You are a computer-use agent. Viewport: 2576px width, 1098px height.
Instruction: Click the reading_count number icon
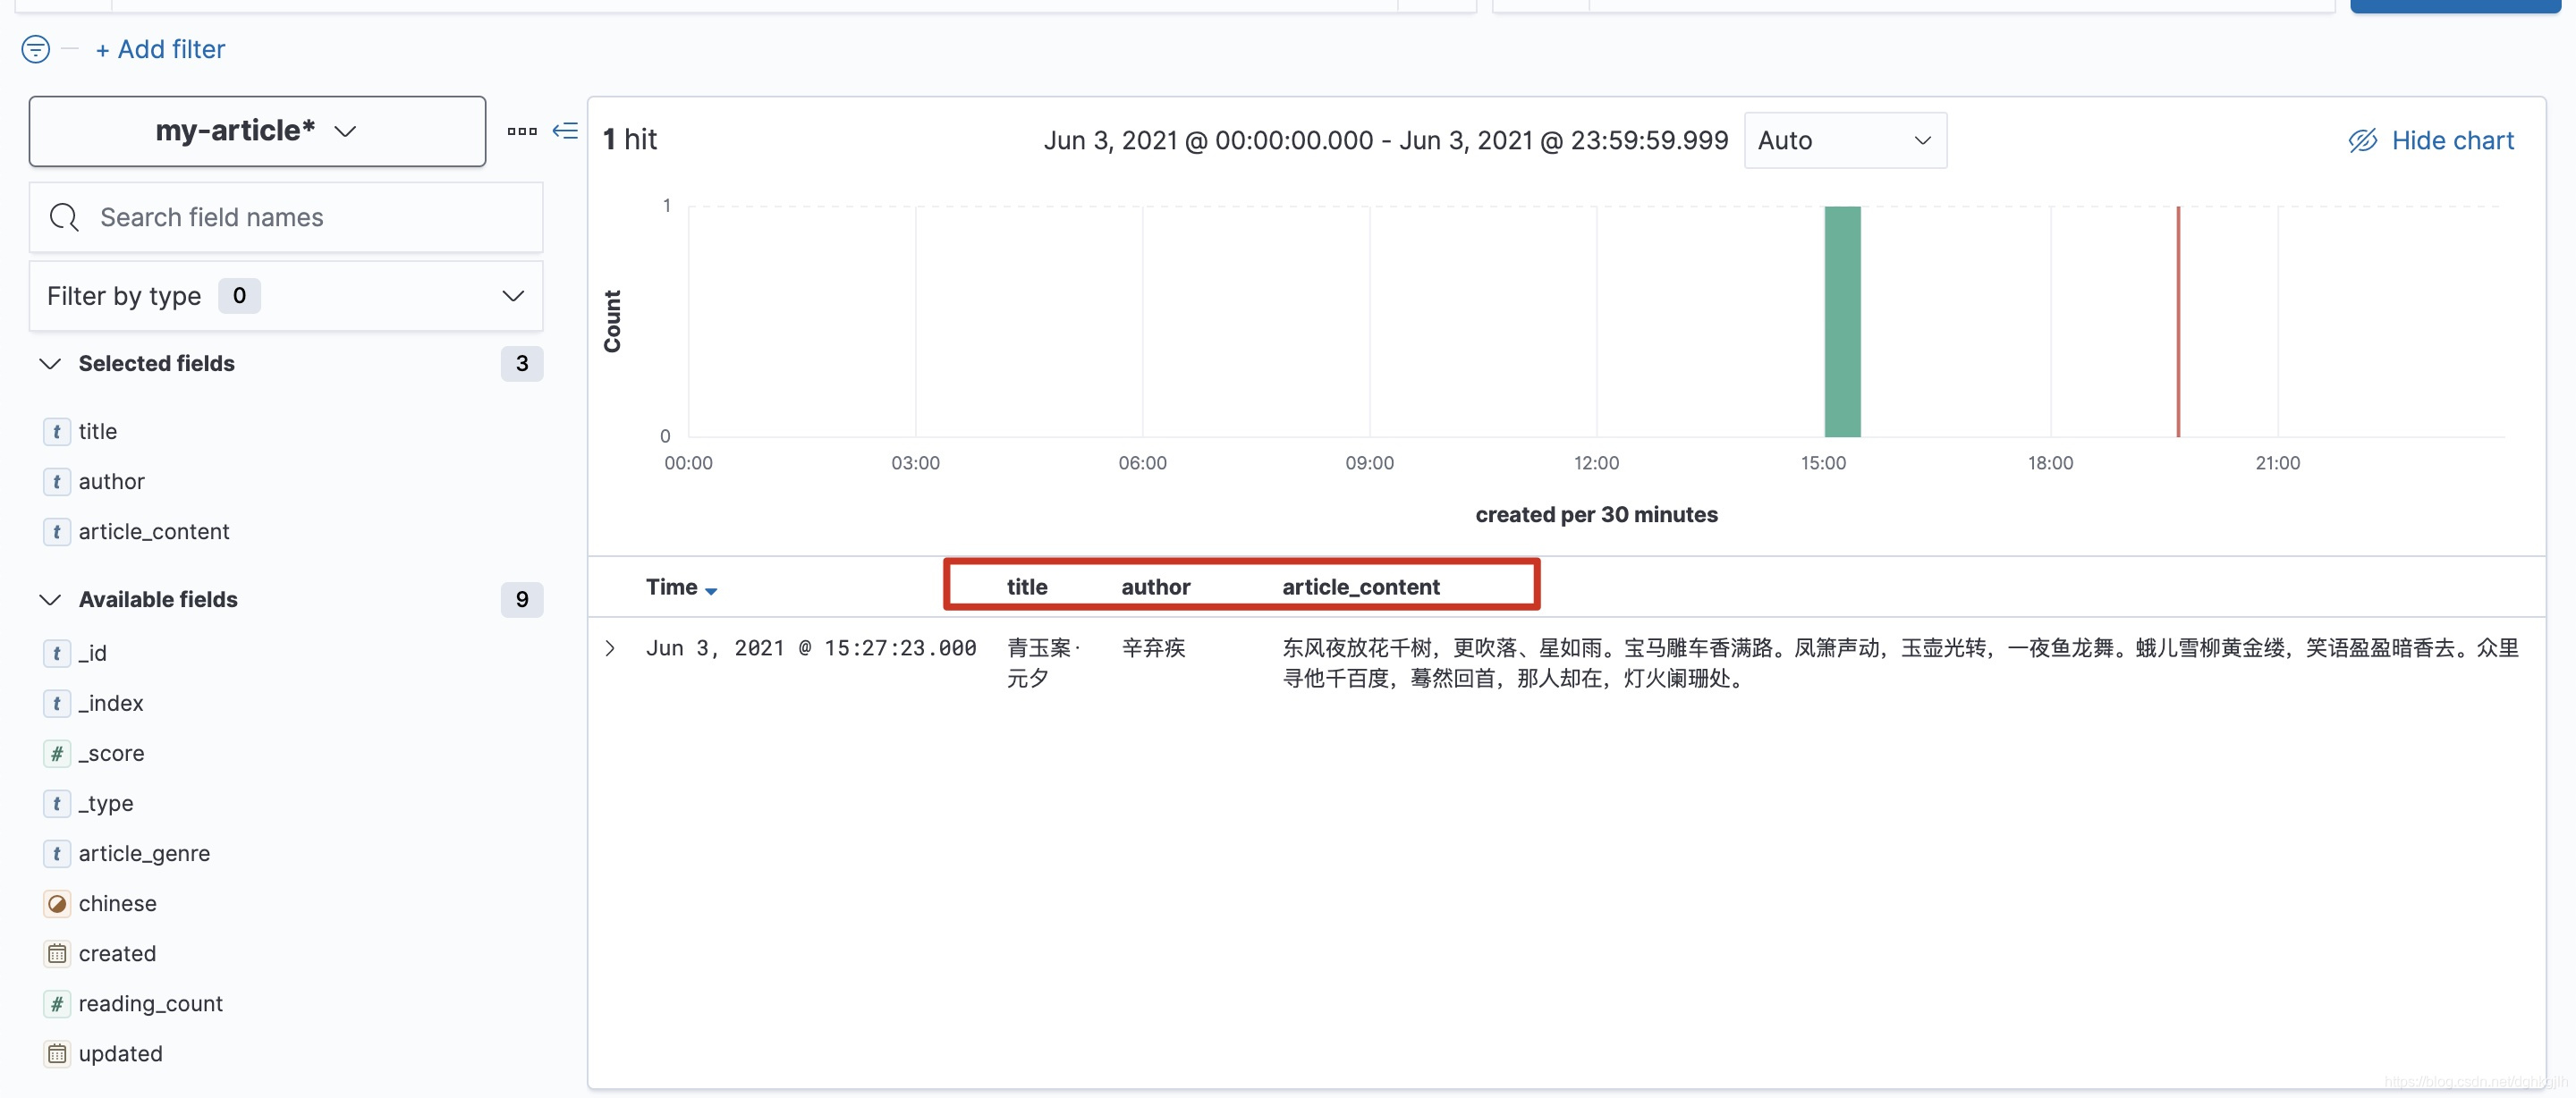pos(57,1004)
